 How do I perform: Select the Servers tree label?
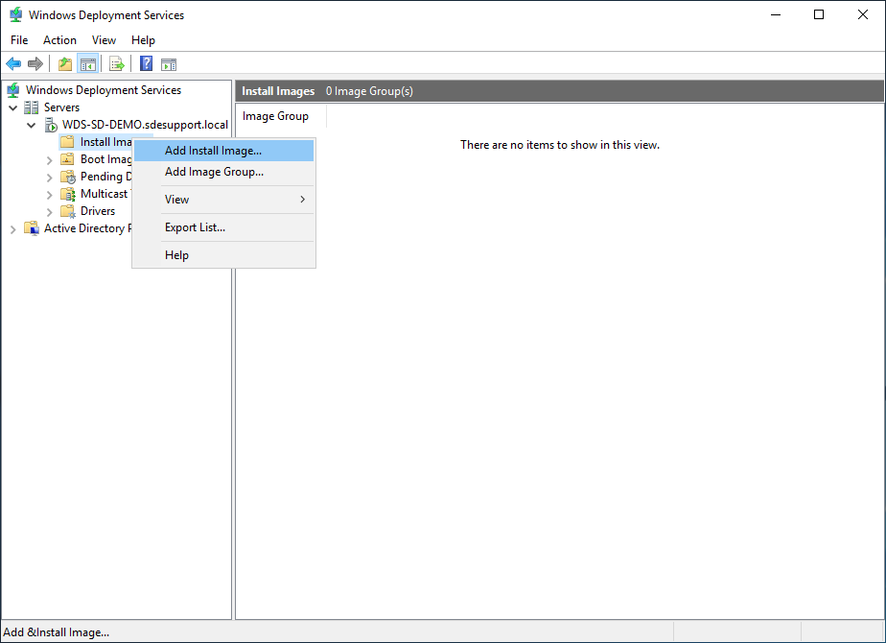(61, 107)
